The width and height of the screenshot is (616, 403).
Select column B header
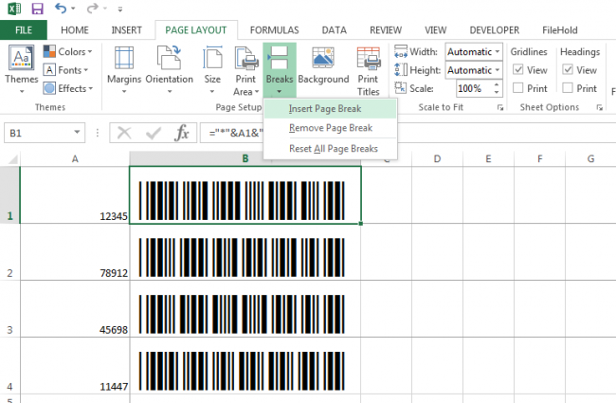click(245, 159)
